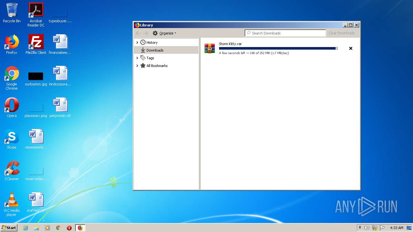Select Tags in the sidebar

click(x=150, y=58)
